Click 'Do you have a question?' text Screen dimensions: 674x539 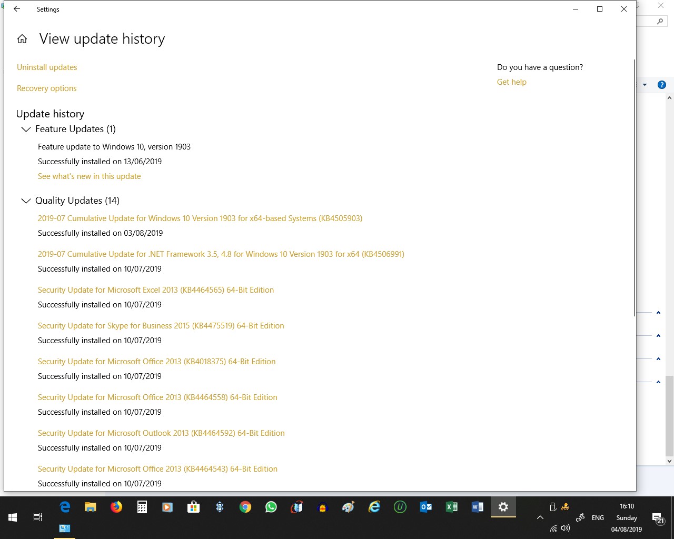[540, 67]
